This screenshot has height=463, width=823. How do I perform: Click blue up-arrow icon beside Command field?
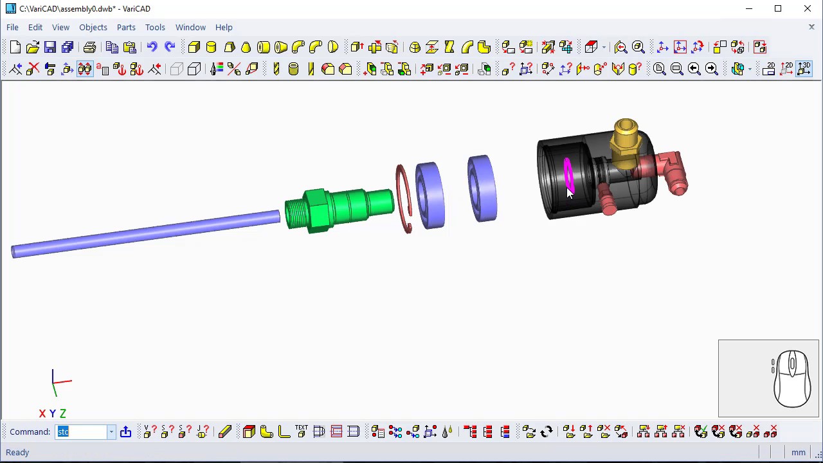(x=125, y=431)
